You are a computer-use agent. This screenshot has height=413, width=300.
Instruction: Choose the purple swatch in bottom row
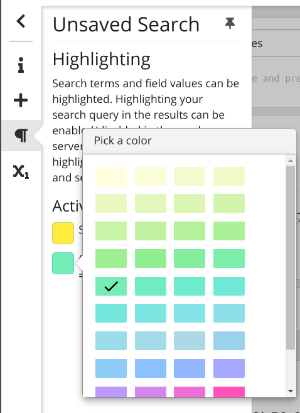(111, 392)
